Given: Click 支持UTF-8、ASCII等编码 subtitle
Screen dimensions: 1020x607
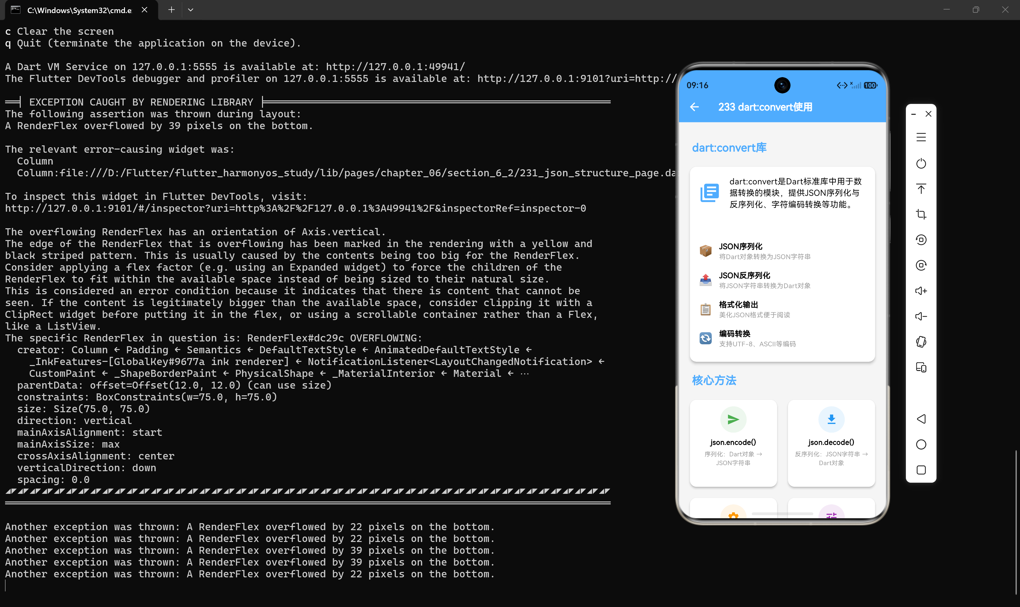Looking at the screenshot, I should click(757, 344).
